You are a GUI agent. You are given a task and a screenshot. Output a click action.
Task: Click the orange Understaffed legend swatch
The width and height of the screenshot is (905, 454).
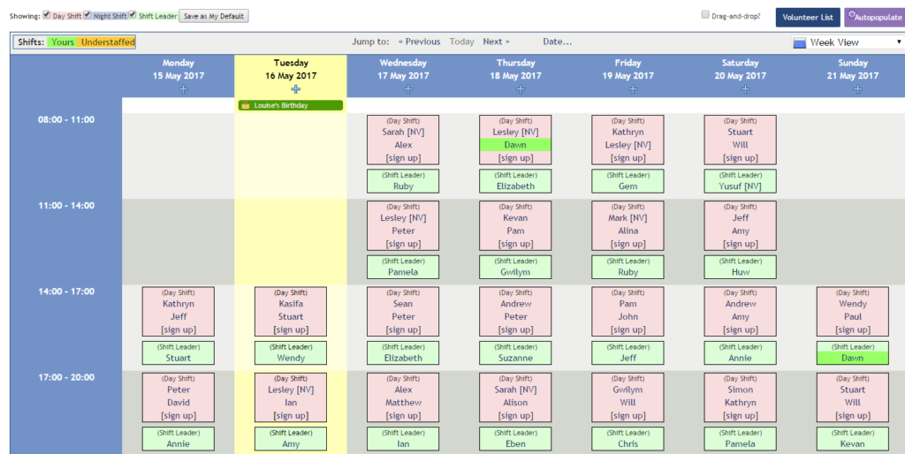click(x=108, y=42)
